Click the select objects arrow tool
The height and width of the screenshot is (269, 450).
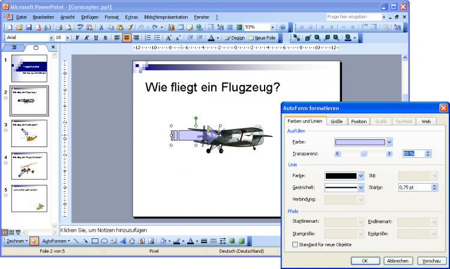click(x=34, y=241)
